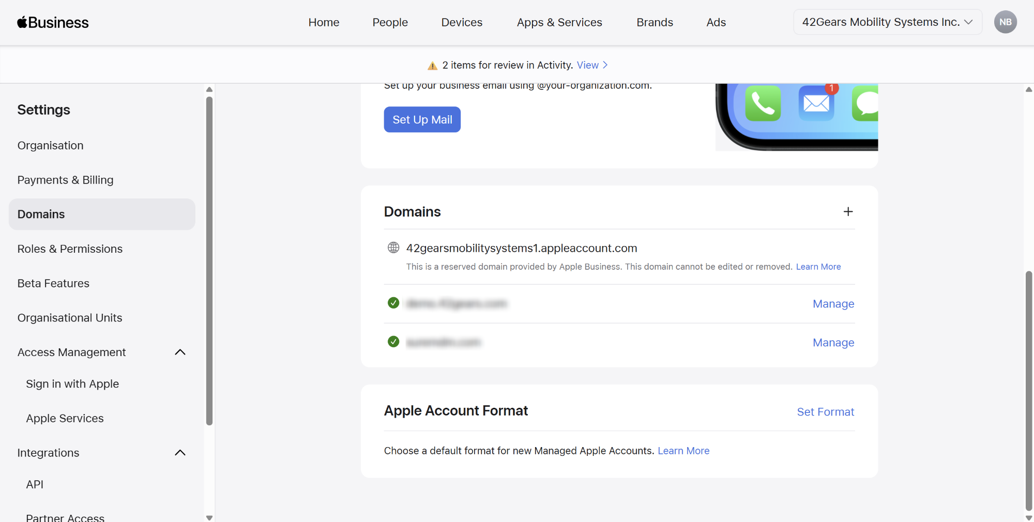Click the Domains card heading
This screenshot has height=522, width=1034.
[x=413, y=212]
